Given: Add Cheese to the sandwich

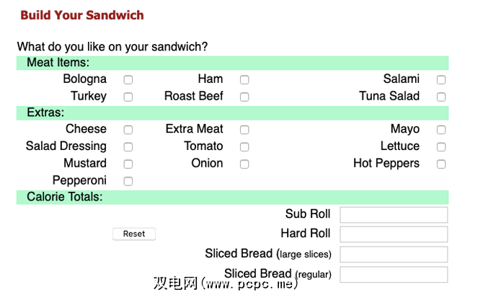Looking at the screenshot, I should point(128,131).
